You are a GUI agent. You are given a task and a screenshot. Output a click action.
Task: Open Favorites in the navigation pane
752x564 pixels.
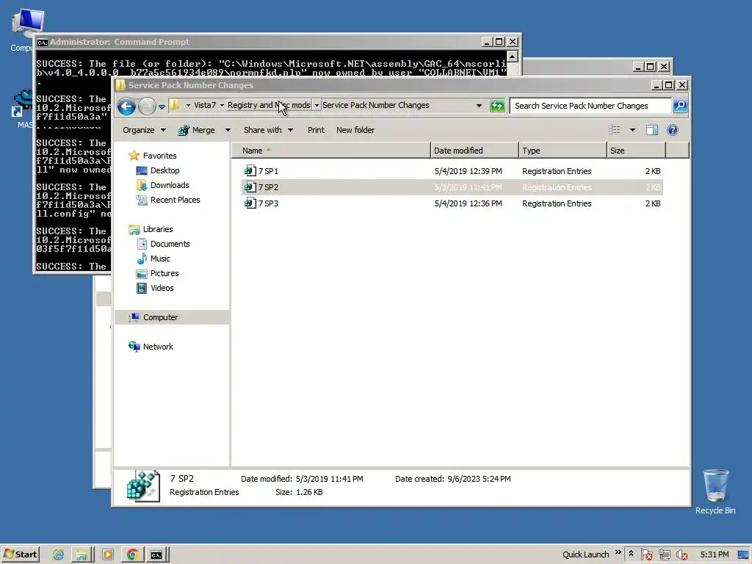153,156
